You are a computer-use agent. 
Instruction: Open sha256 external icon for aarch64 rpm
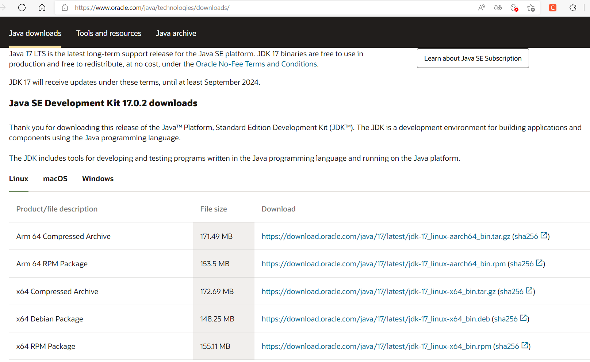click(539, 263)
